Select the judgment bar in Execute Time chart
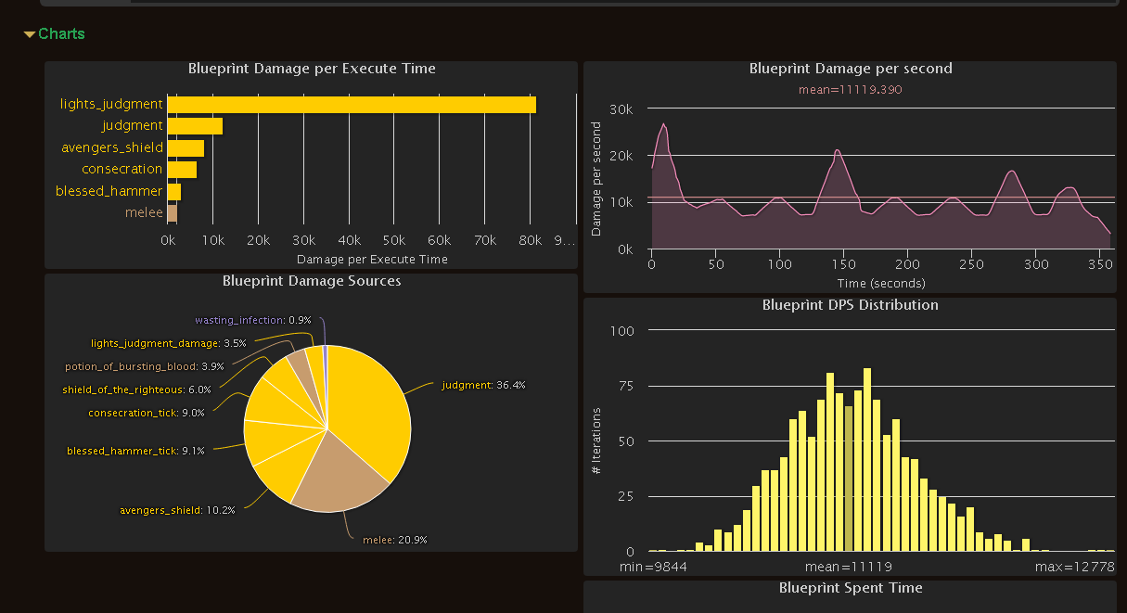This screenshot has height=613, width=1127. pos(195,126)
